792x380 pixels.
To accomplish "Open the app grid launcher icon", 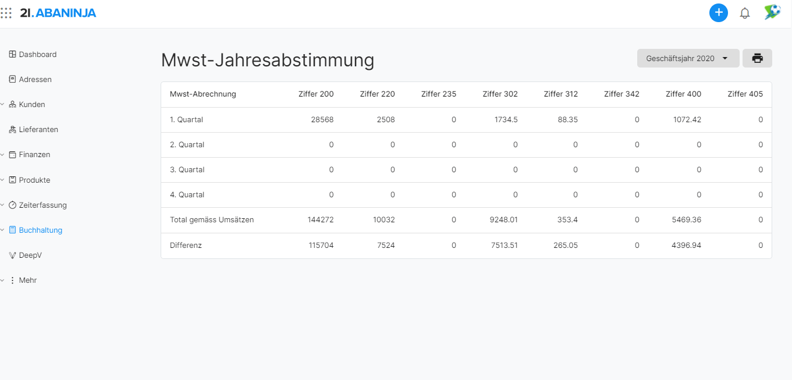I will point(6,13).
